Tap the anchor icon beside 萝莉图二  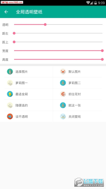click(x=63, y=83)
